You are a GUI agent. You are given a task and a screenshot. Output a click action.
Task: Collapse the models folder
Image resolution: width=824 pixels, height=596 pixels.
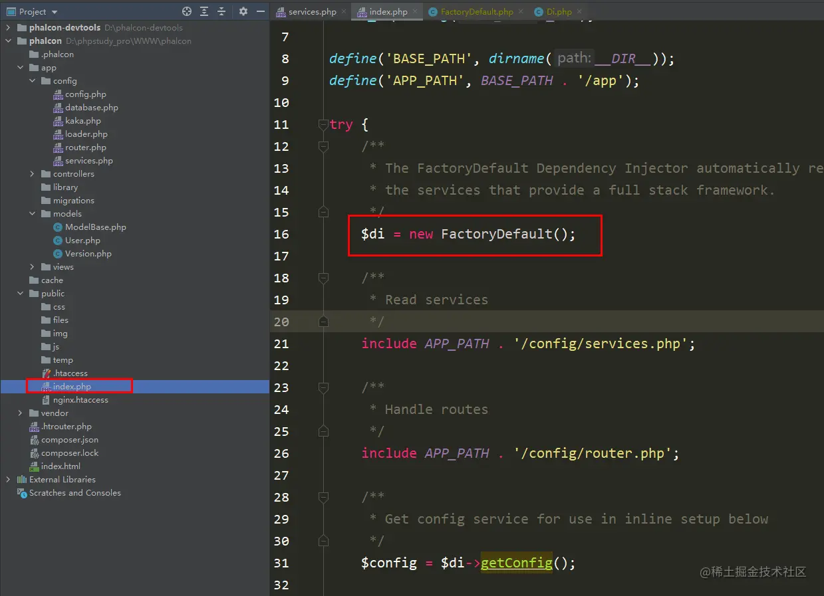(33, 214)
